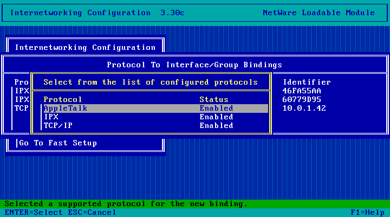Click the 10.0.1.42 identifier entry
The height and width of the screenshot is (217, 390).
coord(304,108)
